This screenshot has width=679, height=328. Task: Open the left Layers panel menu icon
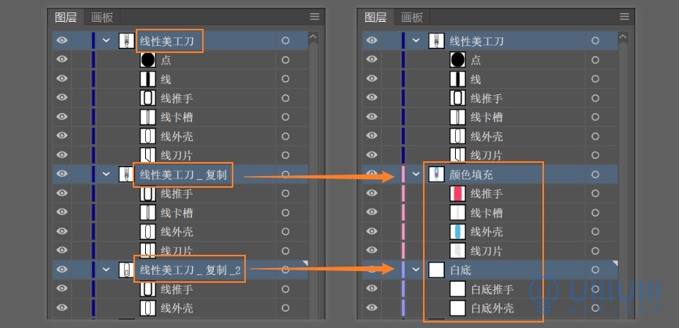coord(315,17)
